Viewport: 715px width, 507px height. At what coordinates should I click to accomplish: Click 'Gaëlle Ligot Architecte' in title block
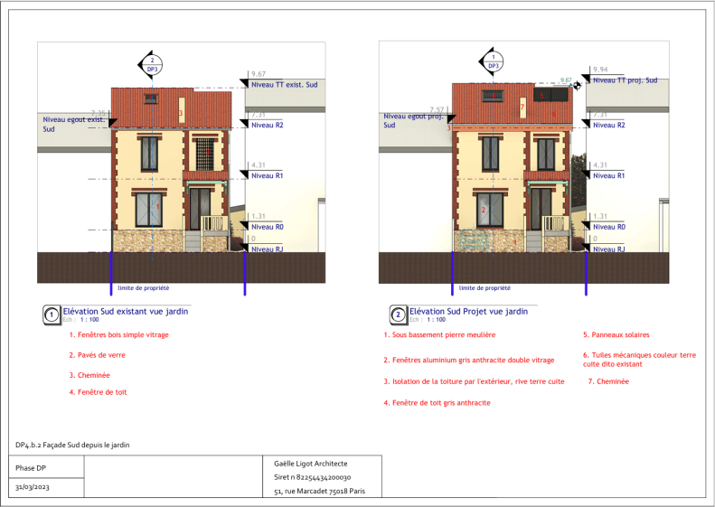311,464
